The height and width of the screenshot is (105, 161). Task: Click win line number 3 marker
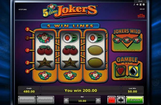click(x=27, y=62)
